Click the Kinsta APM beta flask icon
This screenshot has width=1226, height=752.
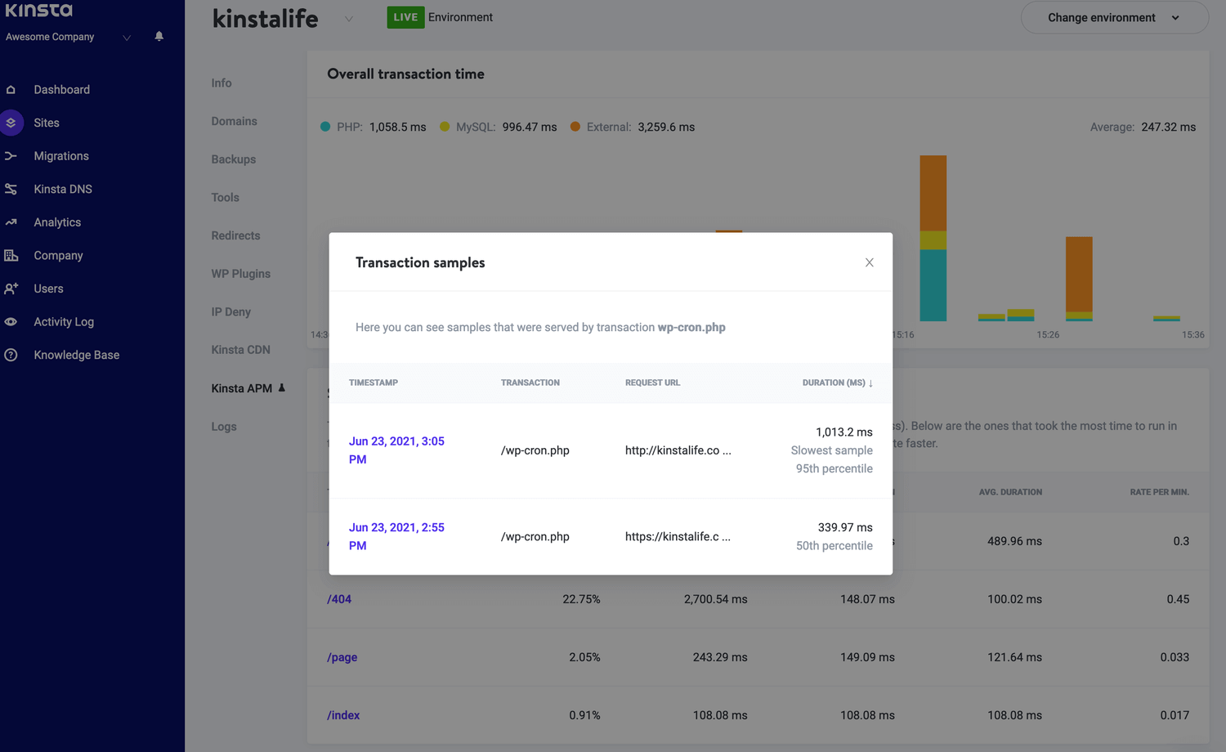coord(281,387)
